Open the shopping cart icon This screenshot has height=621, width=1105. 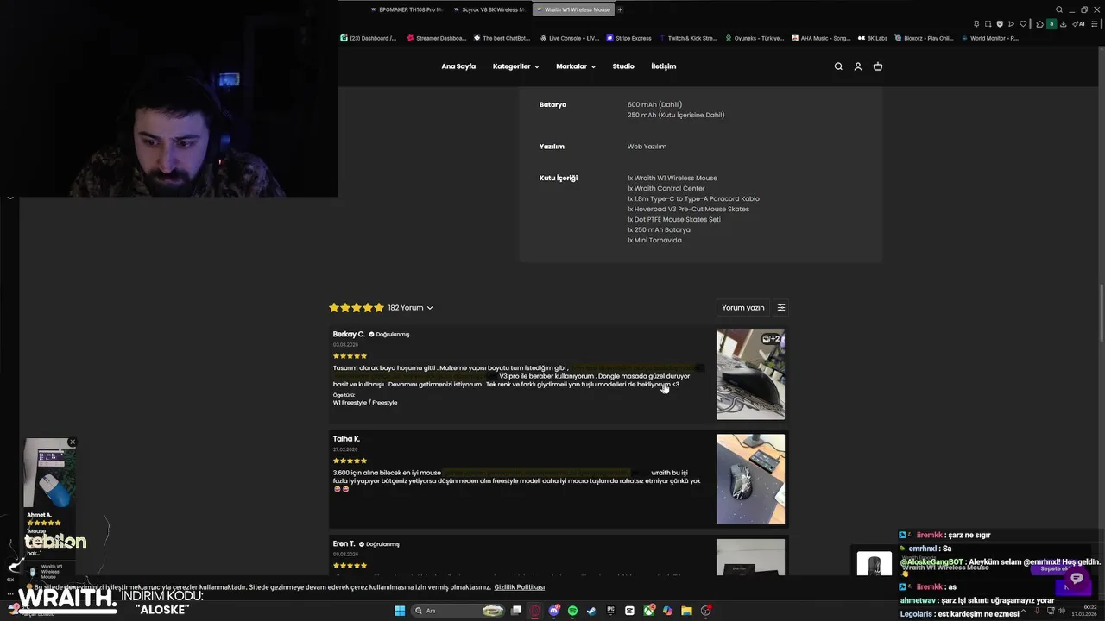(x=878, y=66)
